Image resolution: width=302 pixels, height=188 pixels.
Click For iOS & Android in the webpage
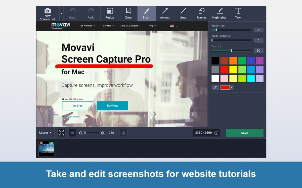(130, 26)
